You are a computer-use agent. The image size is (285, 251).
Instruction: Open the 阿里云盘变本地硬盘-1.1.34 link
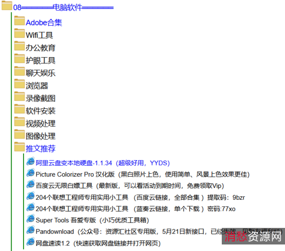(103, 163)
